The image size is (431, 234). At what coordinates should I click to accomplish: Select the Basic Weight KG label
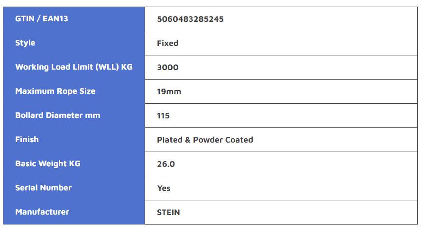(48, 164)
